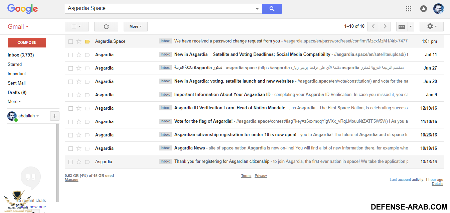Expand More labels in the sidebar
The image size is (450, 213).
click(14, 101)
